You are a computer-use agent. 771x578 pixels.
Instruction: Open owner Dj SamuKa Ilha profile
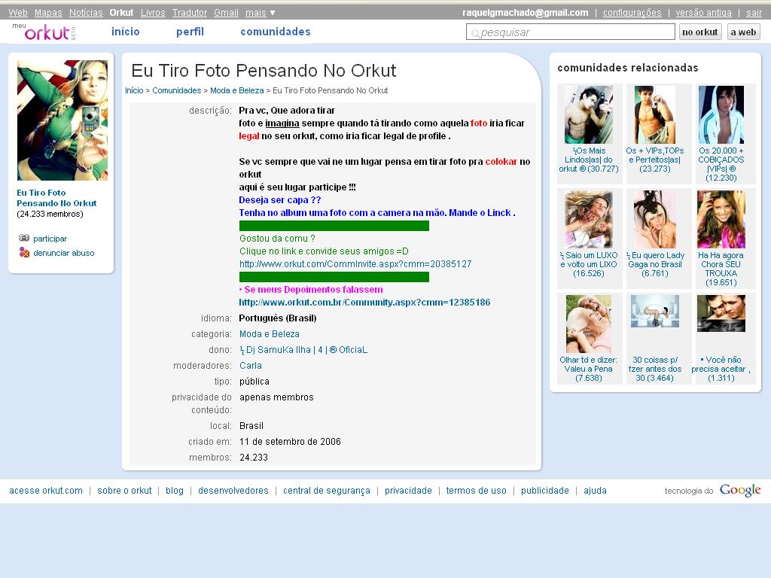tap(303, 349)
